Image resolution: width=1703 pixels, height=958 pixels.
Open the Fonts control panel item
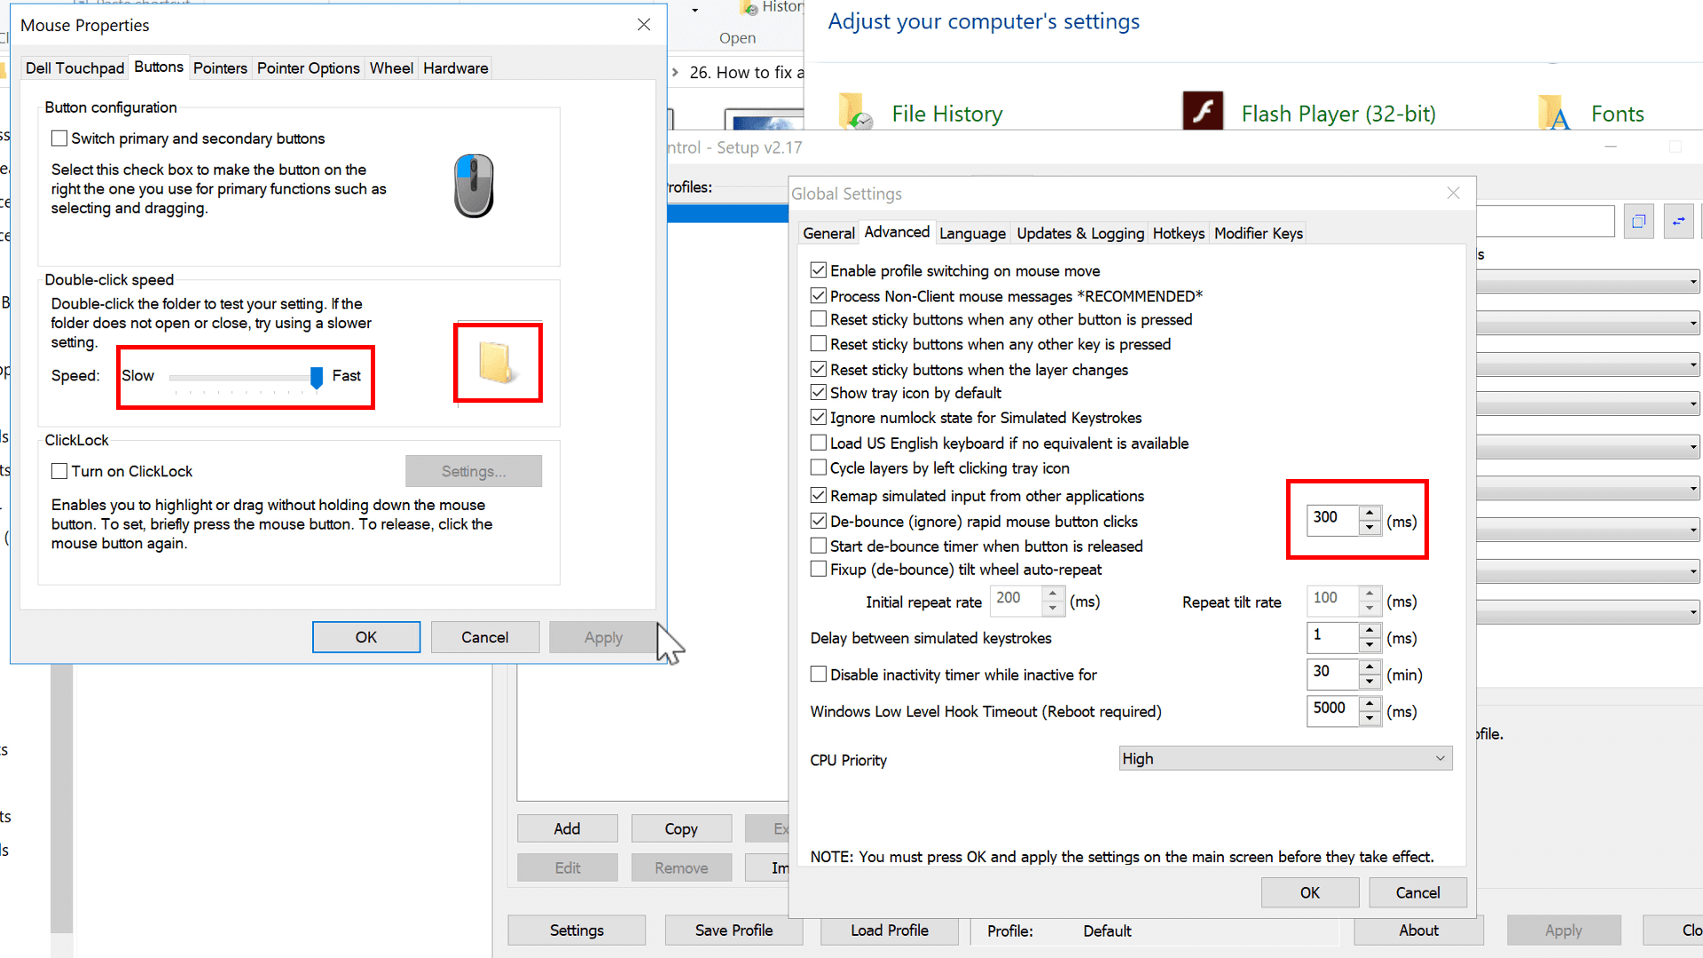pos(1616,113)
